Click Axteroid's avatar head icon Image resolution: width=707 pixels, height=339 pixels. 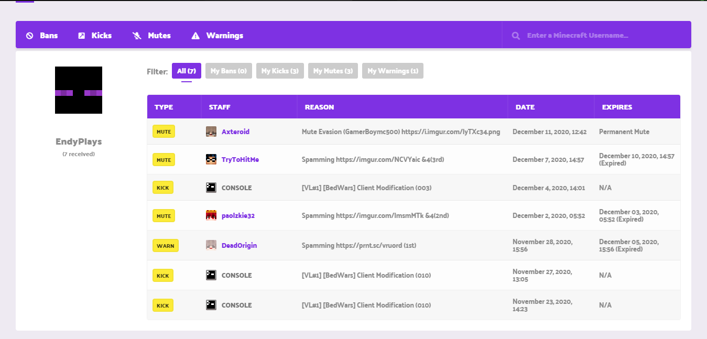point(211,132)
